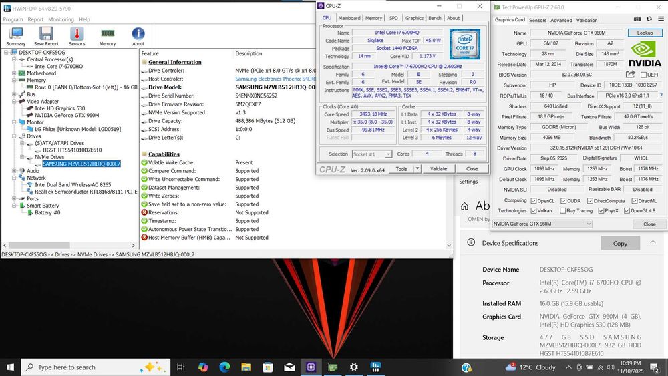Switch to Settings gear on taskbar
Screen dimensions: 668x376
pyautogui.click(x=354, y=367)
